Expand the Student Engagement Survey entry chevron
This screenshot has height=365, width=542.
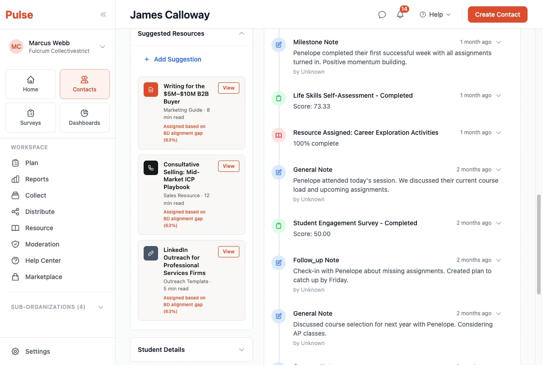(499, 223)
